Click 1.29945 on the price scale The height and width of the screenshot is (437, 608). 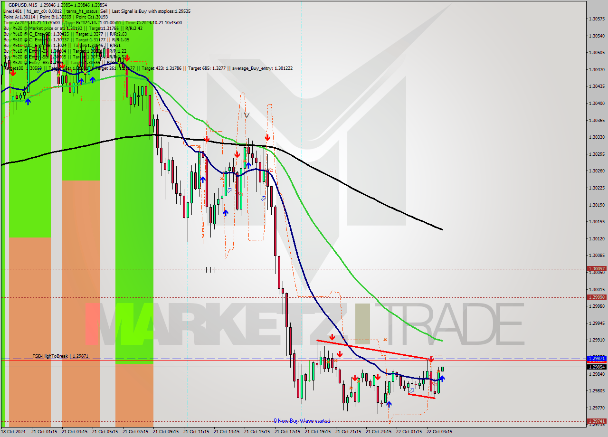[x=596, y=323]
